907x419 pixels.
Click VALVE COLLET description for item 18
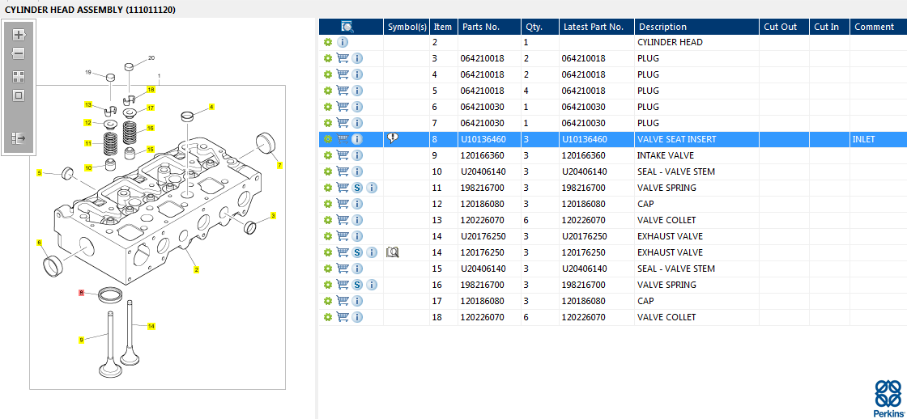666,317
